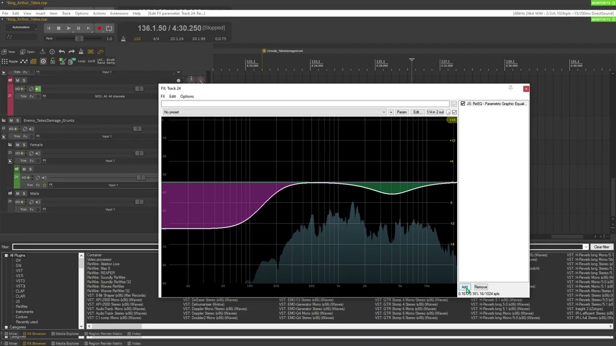Collapse the Categories tree node

(x=6, y=327)
